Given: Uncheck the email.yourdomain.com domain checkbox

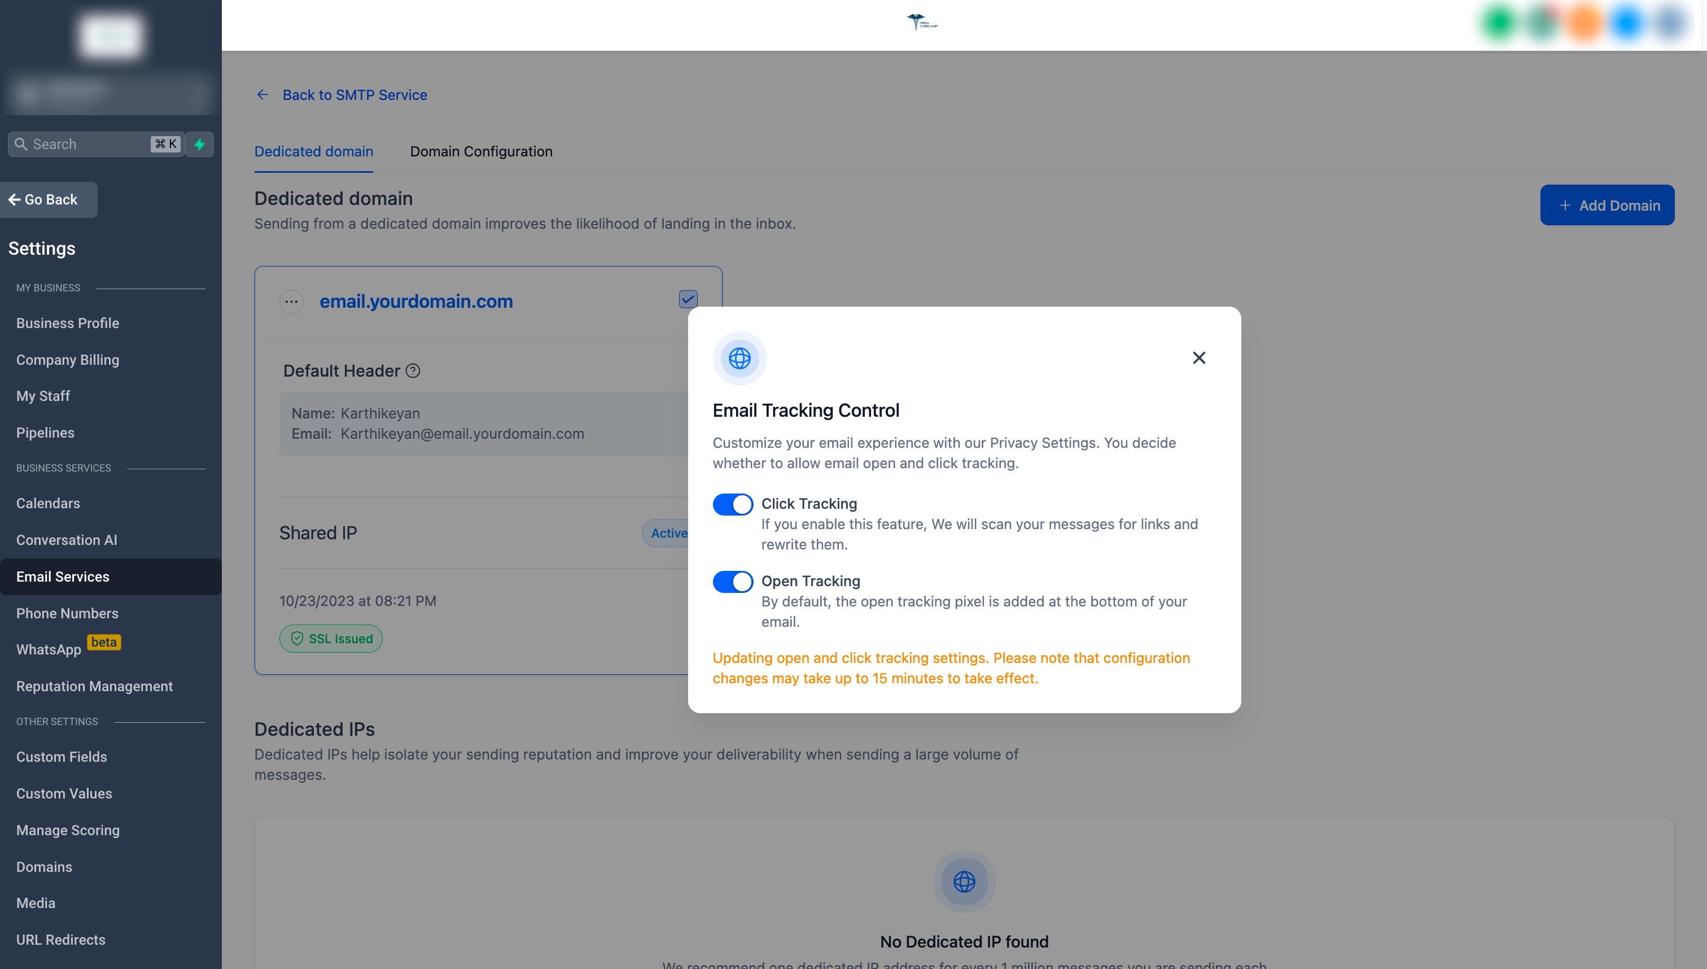Looking at the screenshot, I should pyautogui.click(x=687, y=299).
